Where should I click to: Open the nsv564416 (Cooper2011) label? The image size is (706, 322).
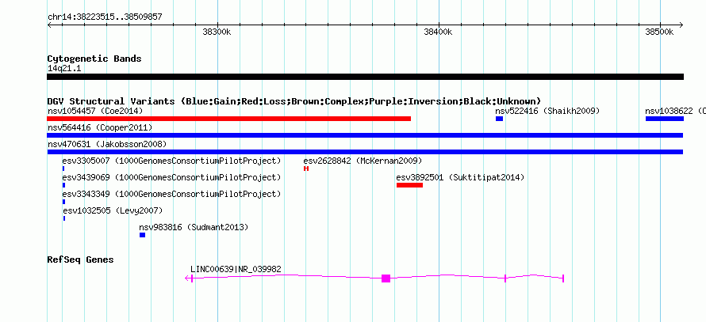[x=100, y=127]
